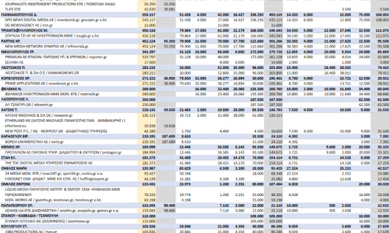
Task: Click the ΛΕΩΤΣΑΚΟΣ Π. group header
Action: coord(13,68)
